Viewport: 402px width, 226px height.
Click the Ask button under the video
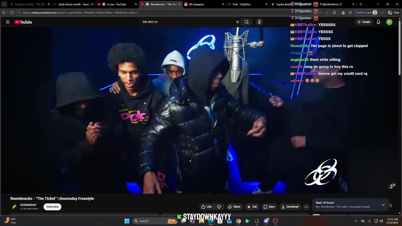(252, 207)
